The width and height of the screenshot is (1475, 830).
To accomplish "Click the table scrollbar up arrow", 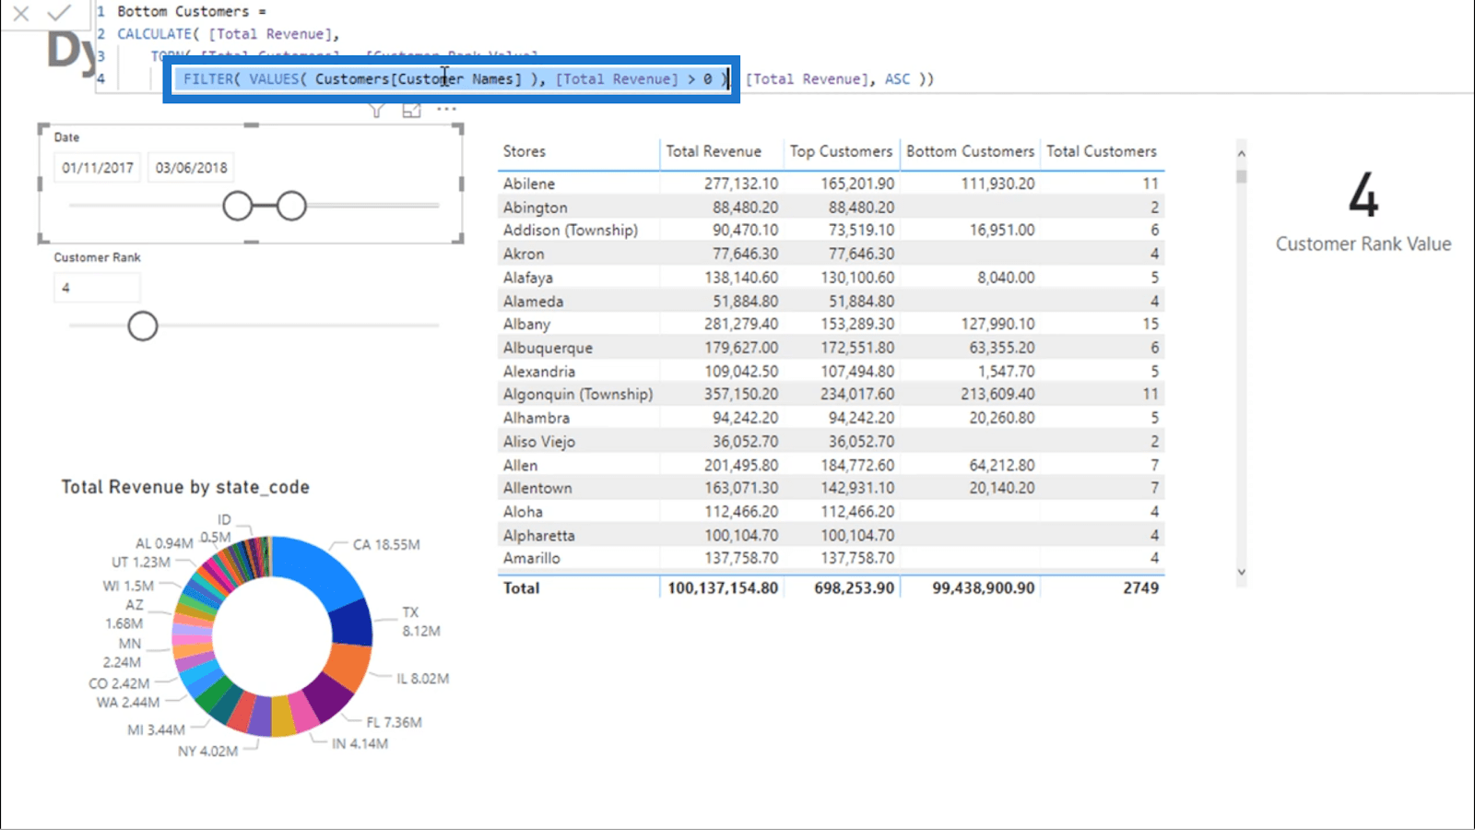I will click(x=1241, y=153).
